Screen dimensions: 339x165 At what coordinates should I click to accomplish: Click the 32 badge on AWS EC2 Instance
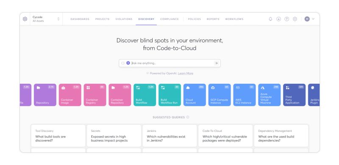click(x=251, y=87)
